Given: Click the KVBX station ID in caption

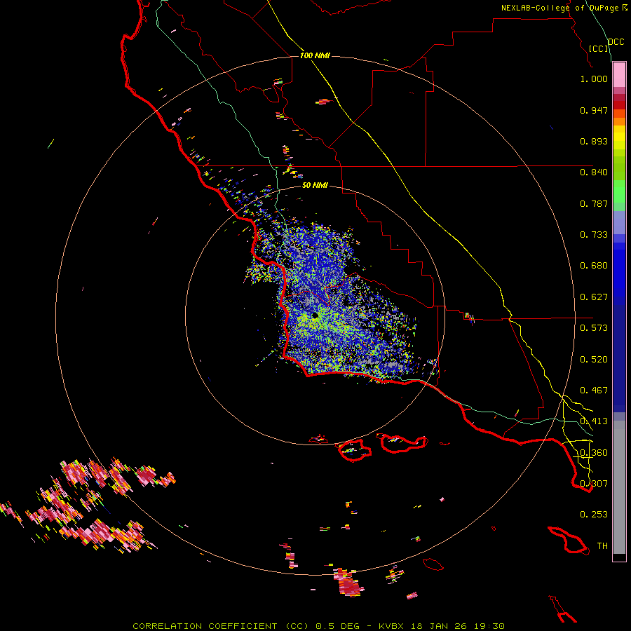Looking at the screenshot, I should point(393,626).
